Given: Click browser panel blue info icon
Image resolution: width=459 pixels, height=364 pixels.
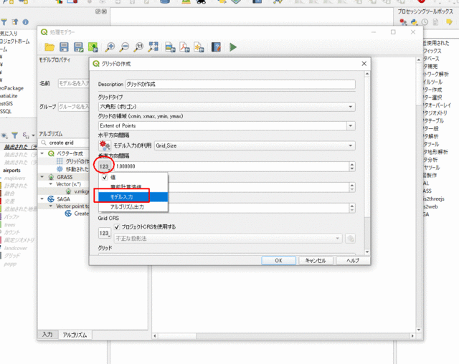Looking at the screenshot, I should (x=26, y=22).
